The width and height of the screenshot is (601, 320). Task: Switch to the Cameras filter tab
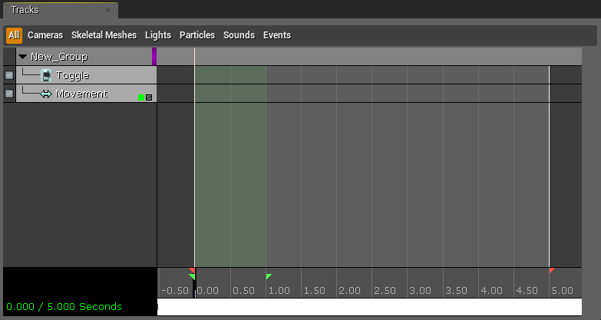tap(45, 35)
